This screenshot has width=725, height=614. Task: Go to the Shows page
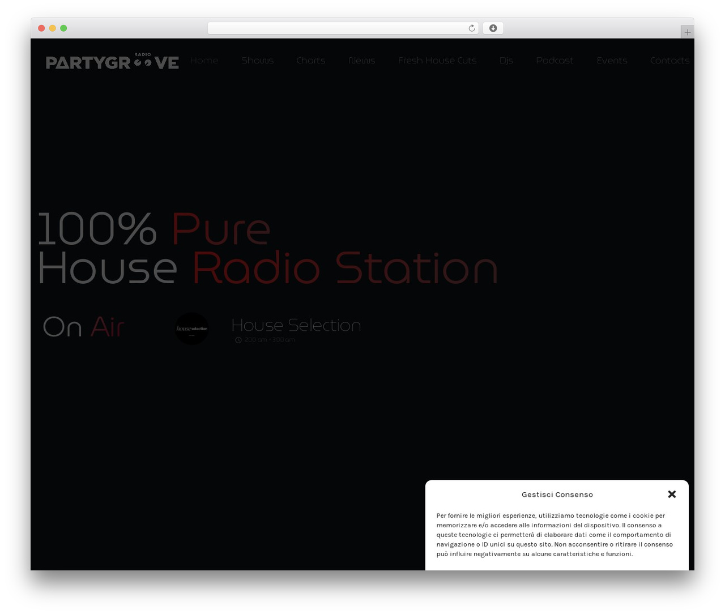point(258,61)
